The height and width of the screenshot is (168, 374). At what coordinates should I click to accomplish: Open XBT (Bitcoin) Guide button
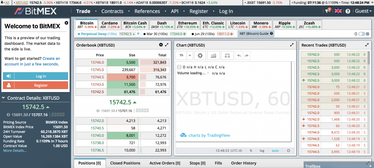click(x=256, y=34)
